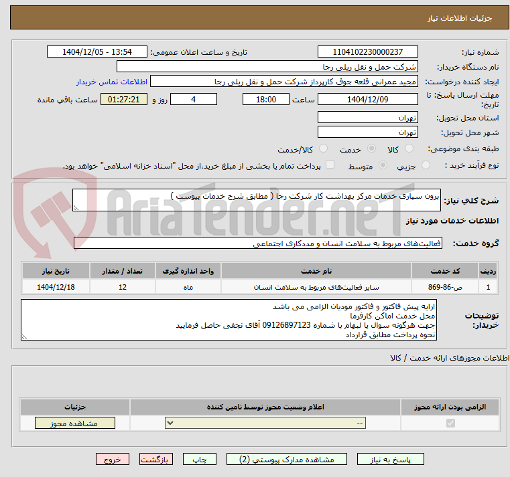Open مشاهده مدارک پیوستی (2) attachments
This screenshot has height=477, width=510.
click(x=287, y=459)
